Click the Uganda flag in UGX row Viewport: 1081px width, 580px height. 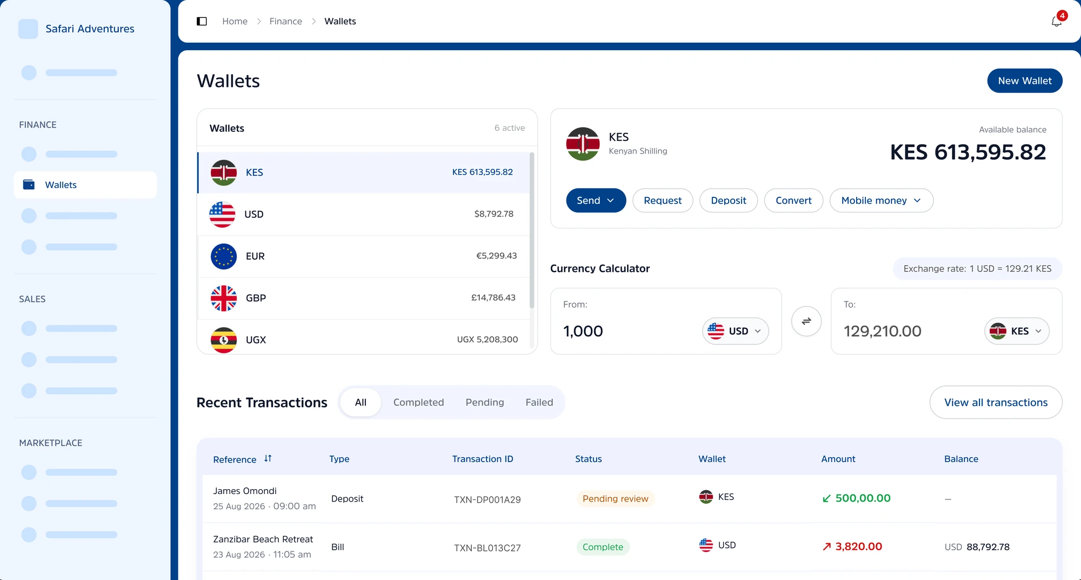pos(223,340)
